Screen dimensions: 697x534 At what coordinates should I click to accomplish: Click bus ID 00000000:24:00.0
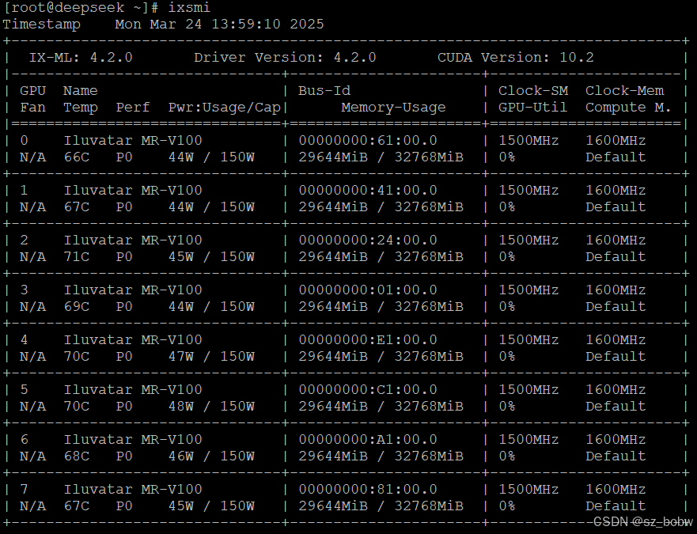[x=368, y=240]
